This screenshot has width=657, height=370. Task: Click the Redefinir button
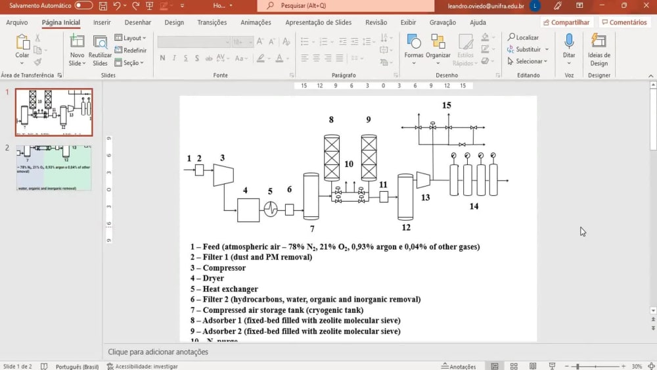(131, 50)
